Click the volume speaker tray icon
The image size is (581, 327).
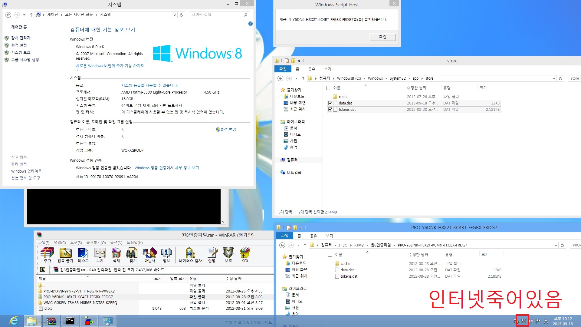(531, 321)
